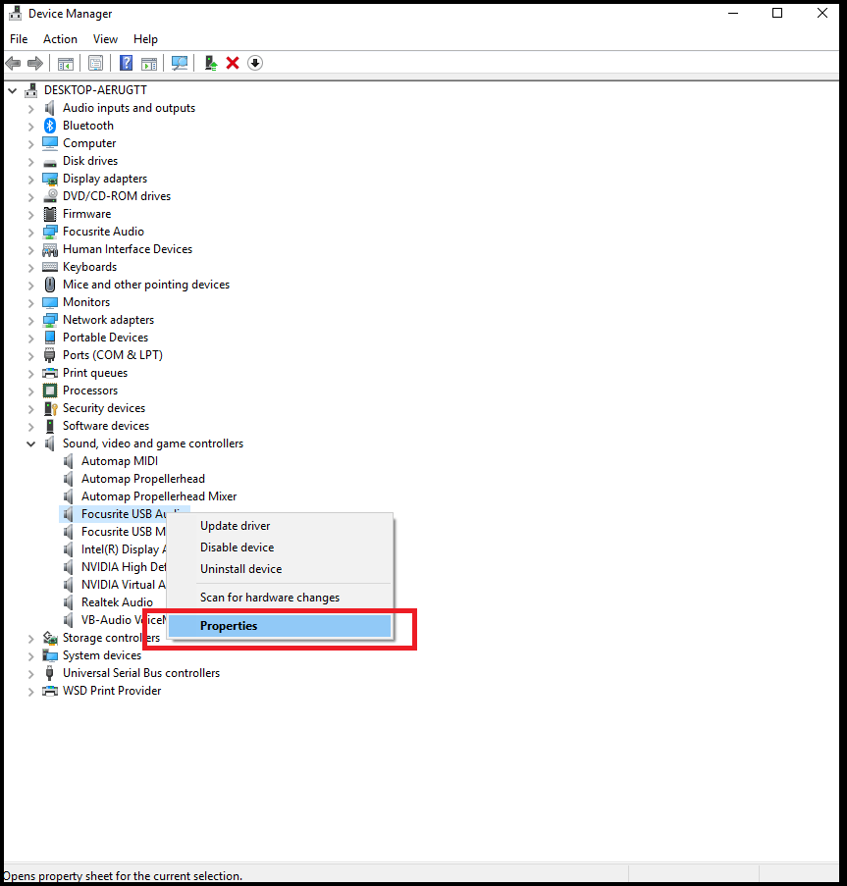Select the Focusrite USB MIDI device row
The image size is (847, 886).
pyautogui.click(x=124, y=532)
